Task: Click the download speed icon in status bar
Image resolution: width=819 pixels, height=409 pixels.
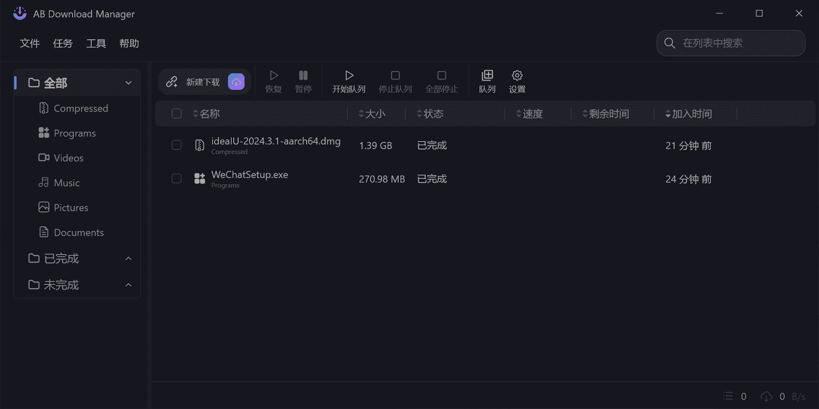Action: click(766, 396)
